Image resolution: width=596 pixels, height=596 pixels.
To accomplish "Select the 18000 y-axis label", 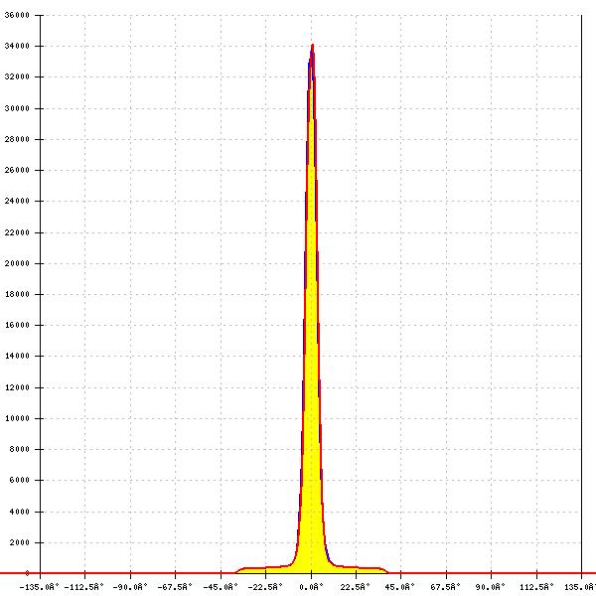I will point(17,294).
